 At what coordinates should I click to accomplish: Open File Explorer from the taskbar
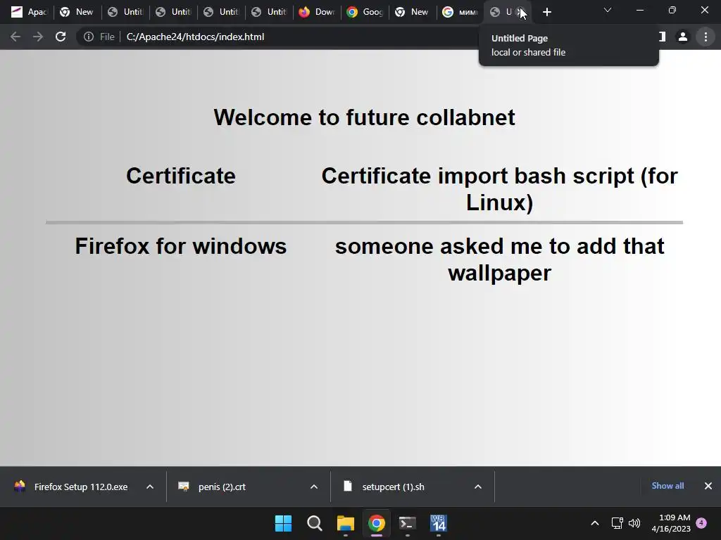click(345, 523)
